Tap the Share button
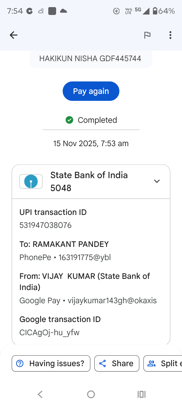The height and width of the screenshot is (406, 182). pyautogui.click(x=117, y=363)
